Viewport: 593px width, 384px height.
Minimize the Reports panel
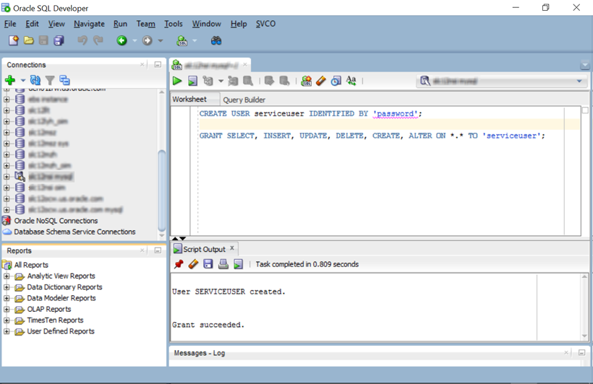[x=158, y=250]
